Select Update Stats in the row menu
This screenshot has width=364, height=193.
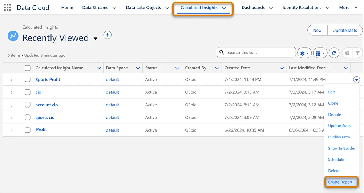(339, 126)
